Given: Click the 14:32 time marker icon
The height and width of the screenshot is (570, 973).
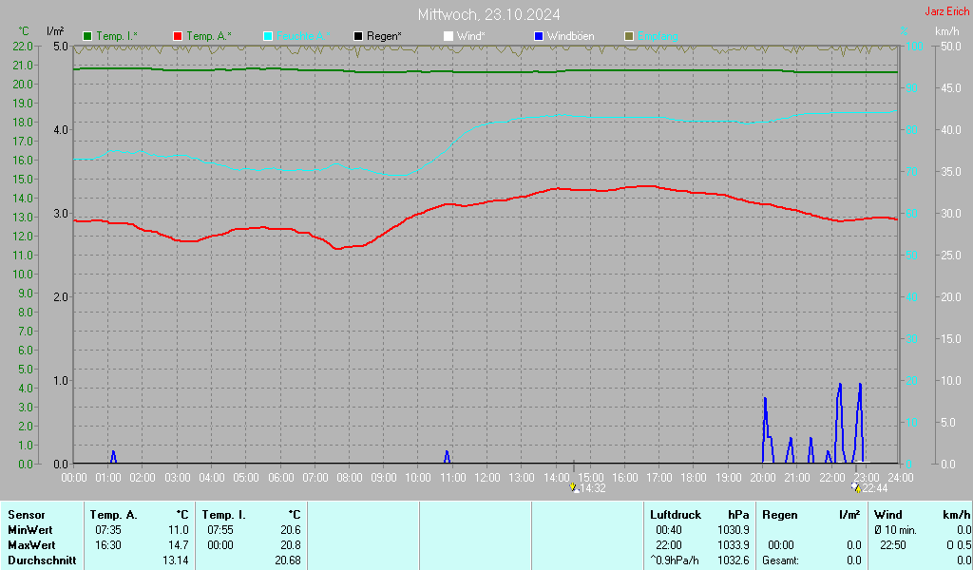Looking at the screenshot, I should click(574, 487).
